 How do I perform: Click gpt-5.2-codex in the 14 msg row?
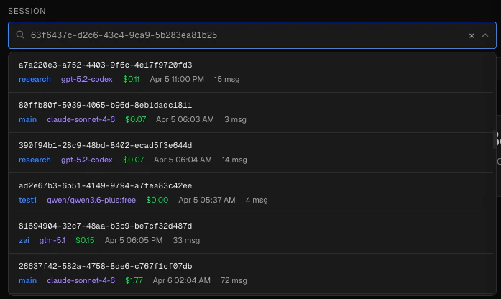86,160
